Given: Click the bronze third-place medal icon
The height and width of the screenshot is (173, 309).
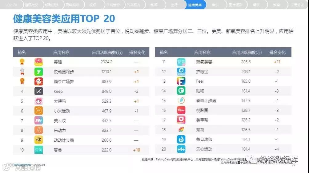Looking at the screenshot, I should [22, 81].
